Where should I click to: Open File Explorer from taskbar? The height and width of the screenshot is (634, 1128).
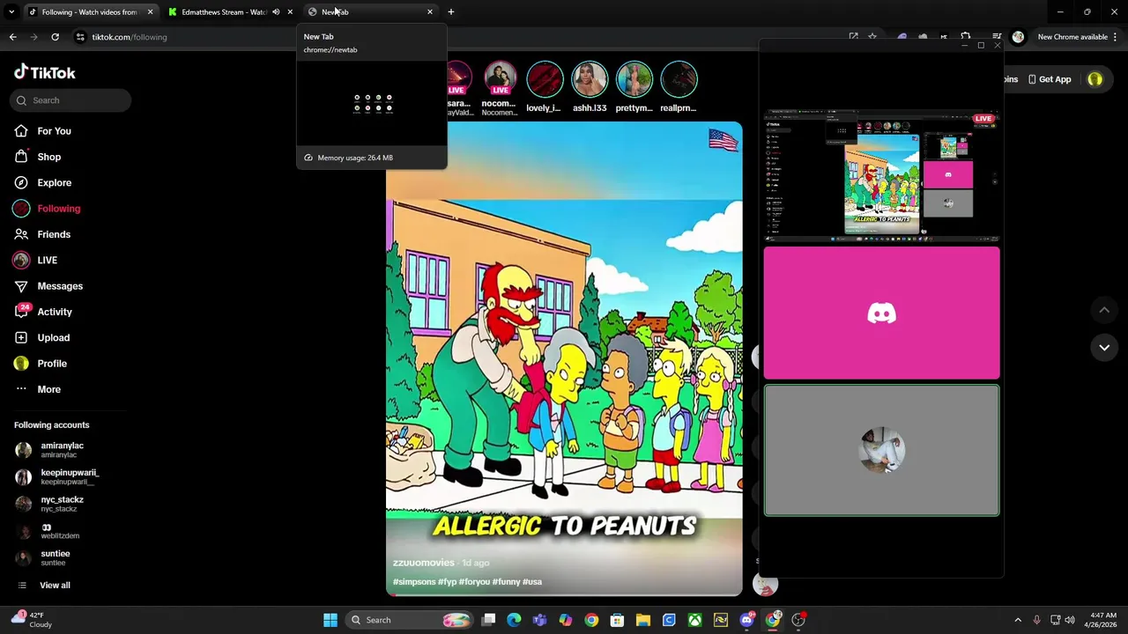pos(643,620)
